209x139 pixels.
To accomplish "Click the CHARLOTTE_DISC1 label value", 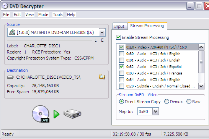I will pos(42,46).
